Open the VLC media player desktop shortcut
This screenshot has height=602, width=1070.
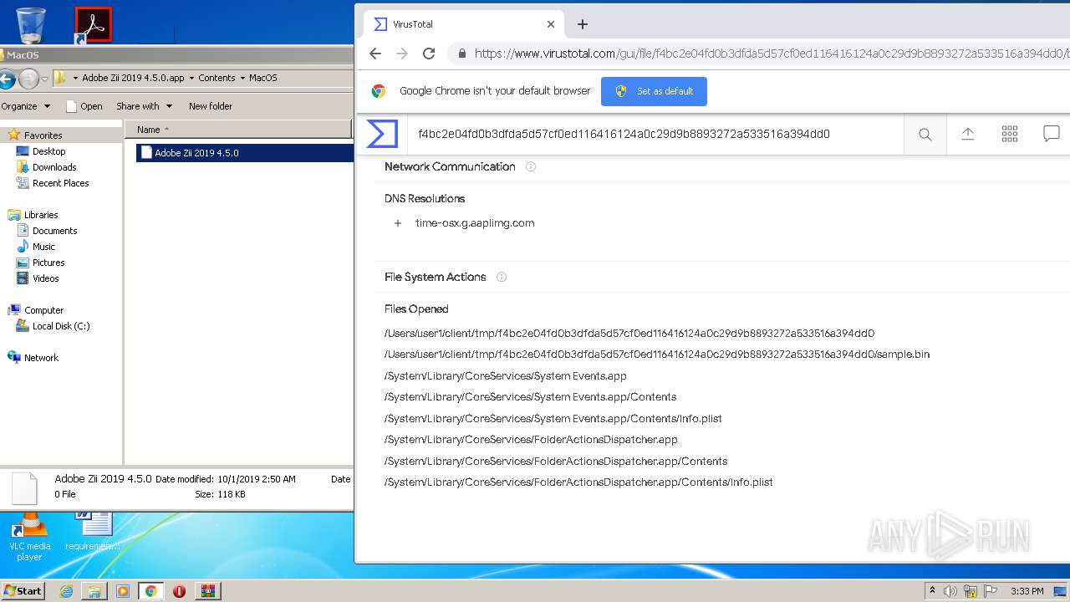coord(29,538)
